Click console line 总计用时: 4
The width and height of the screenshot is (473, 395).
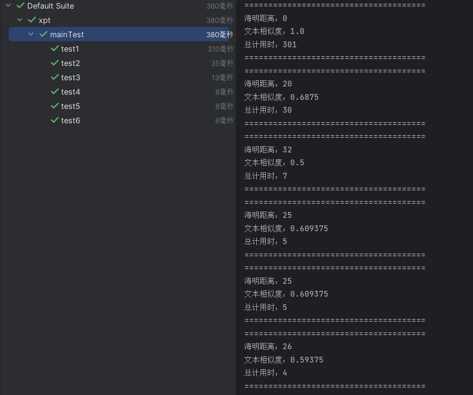click(x=265, y=373)
